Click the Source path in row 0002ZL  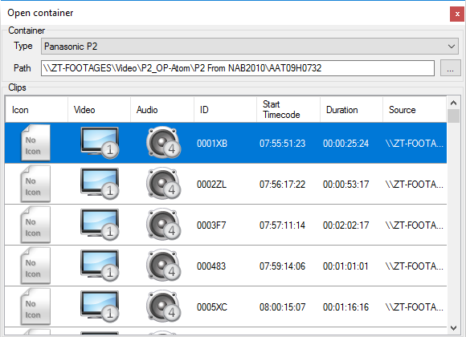click(x=415, y=185)
